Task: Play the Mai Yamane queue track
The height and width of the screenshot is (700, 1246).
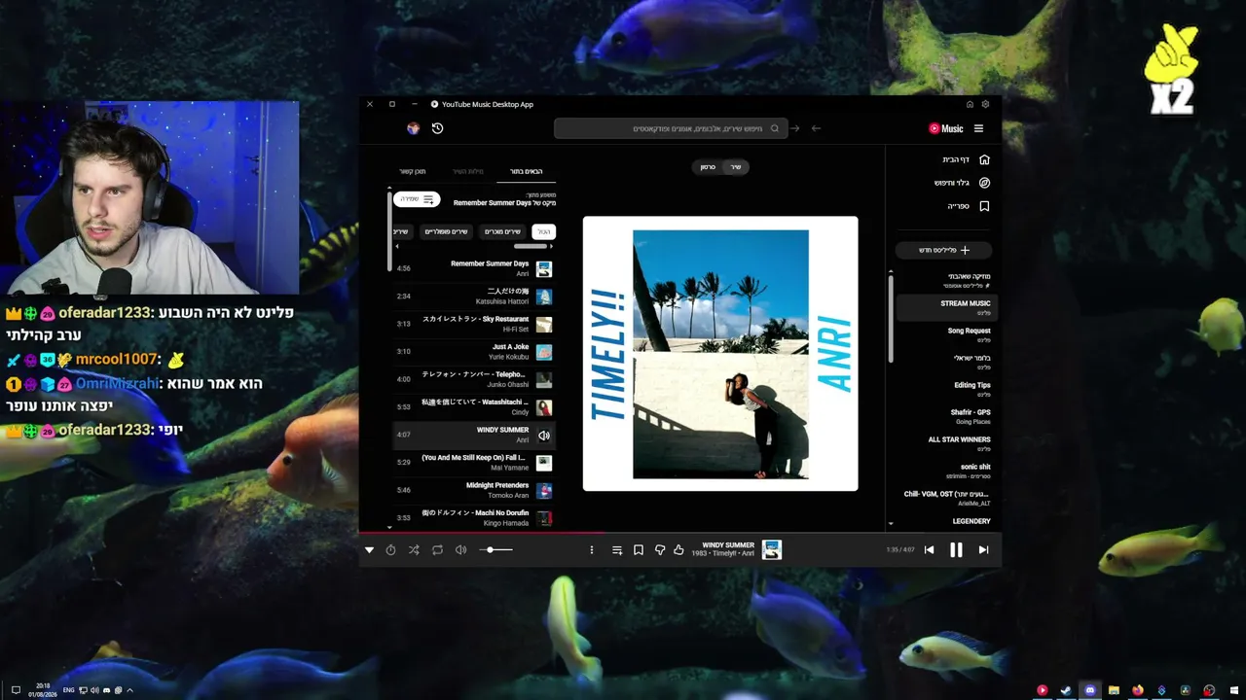Action: tap(474, 463)
